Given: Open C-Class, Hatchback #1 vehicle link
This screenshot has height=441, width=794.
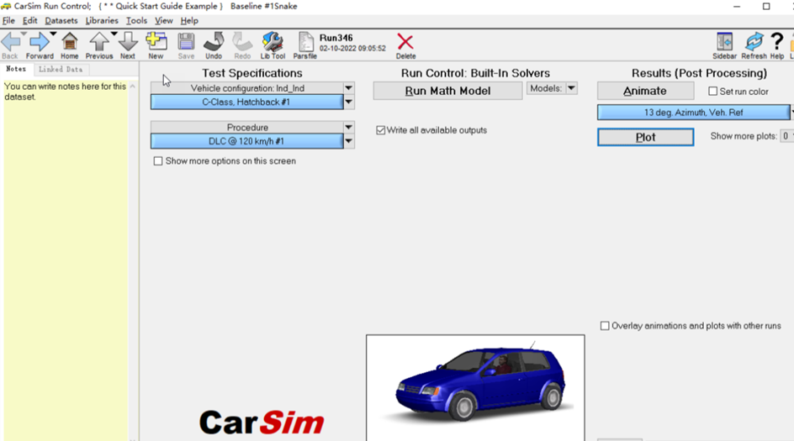Looking at the screenshot, I should pyautogui.click(x=246, y=102).
